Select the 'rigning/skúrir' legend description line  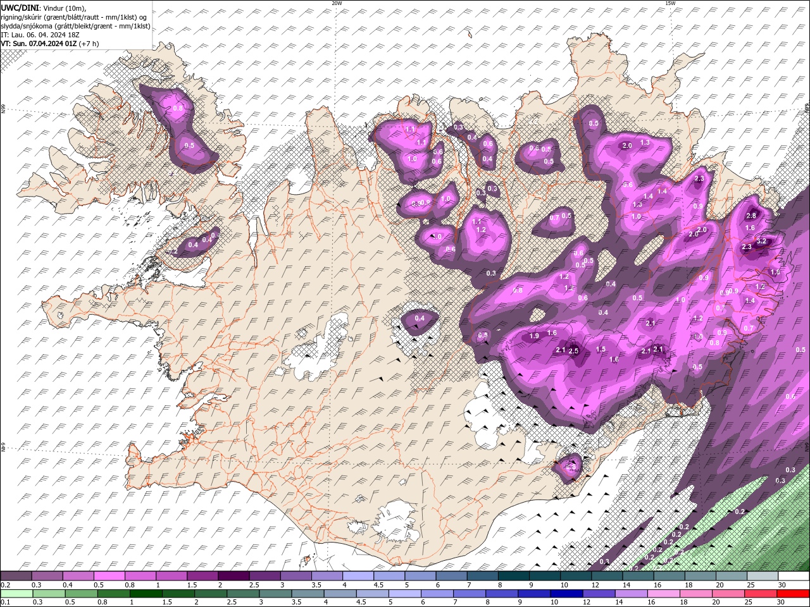tap(75, 17)
